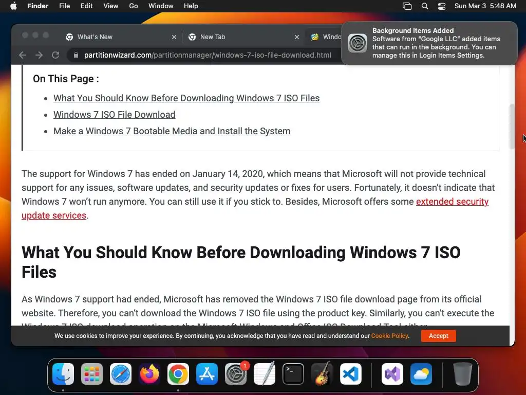Launch Safari from the Dock
This screenshot has width=526, height=395.
(121, 374)
